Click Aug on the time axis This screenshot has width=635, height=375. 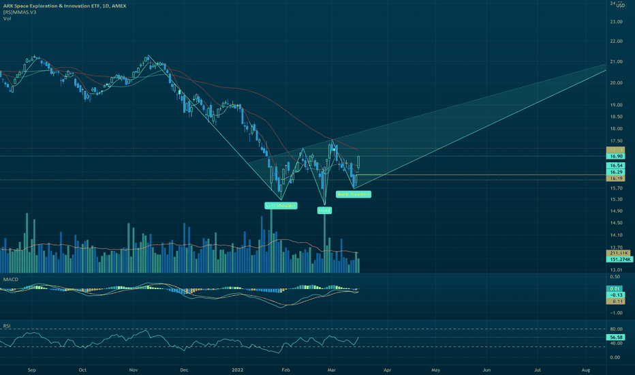tap(585, 370)
